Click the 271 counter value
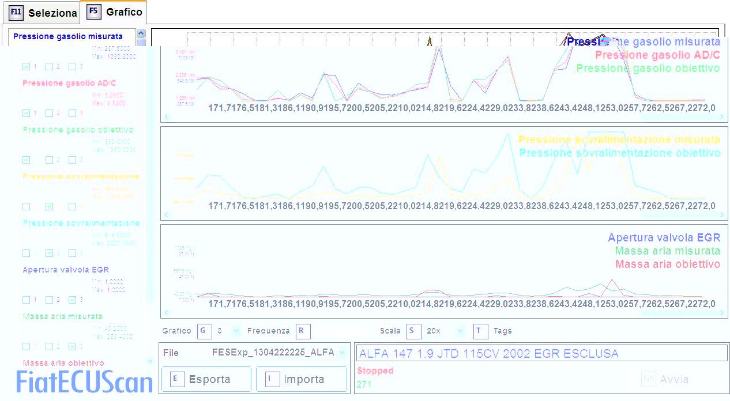The width and height of the screenshot is (730, 401). [364, 384]
